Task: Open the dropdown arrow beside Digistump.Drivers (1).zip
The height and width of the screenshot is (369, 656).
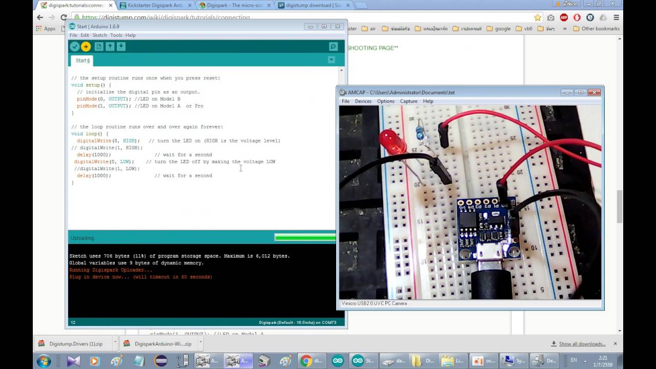Action: click(x=115, y=344)
